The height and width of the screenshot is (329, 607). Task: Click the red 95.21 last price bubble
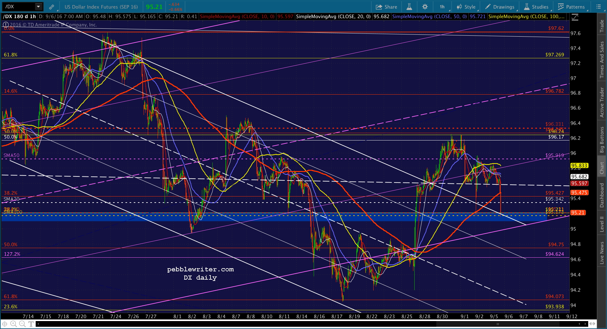point(578,213)
